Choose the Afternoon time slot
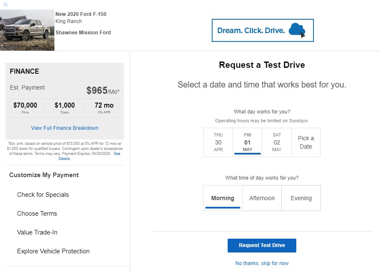 262,198
